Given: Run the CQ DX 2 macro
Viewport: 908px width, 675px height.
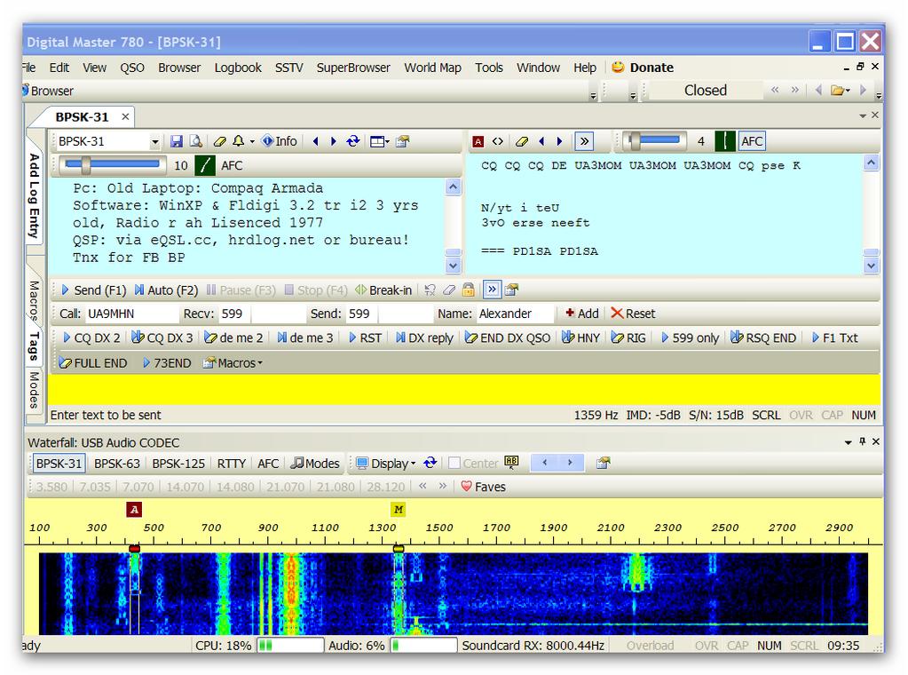Looking at the screenshot, I should click(x=91, y=337).
